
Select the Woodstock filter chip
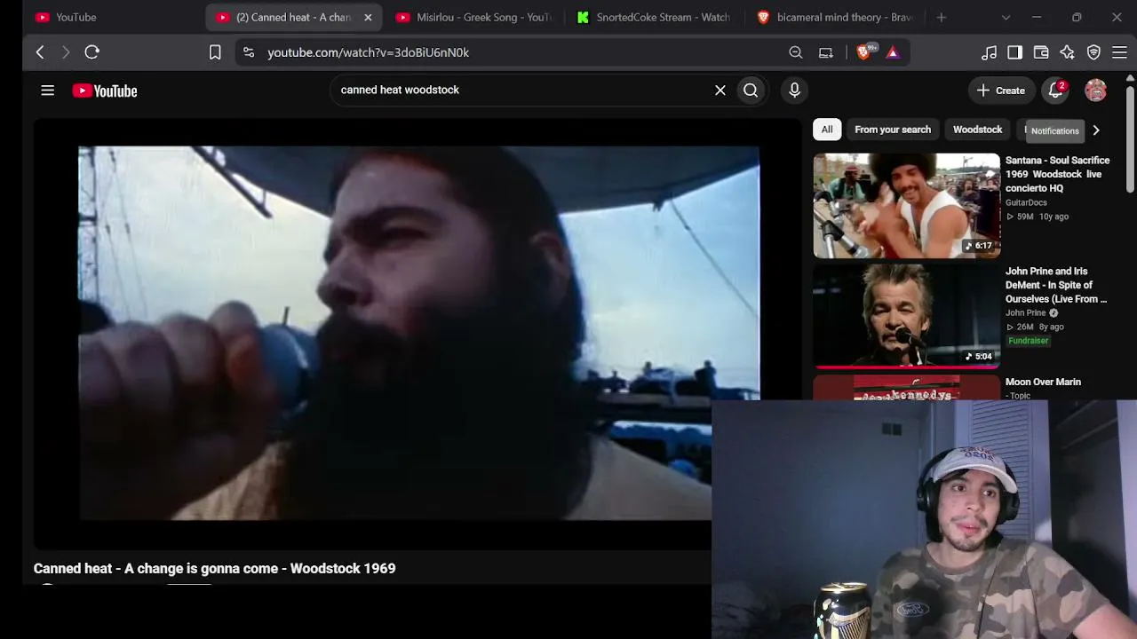(977, 130)
